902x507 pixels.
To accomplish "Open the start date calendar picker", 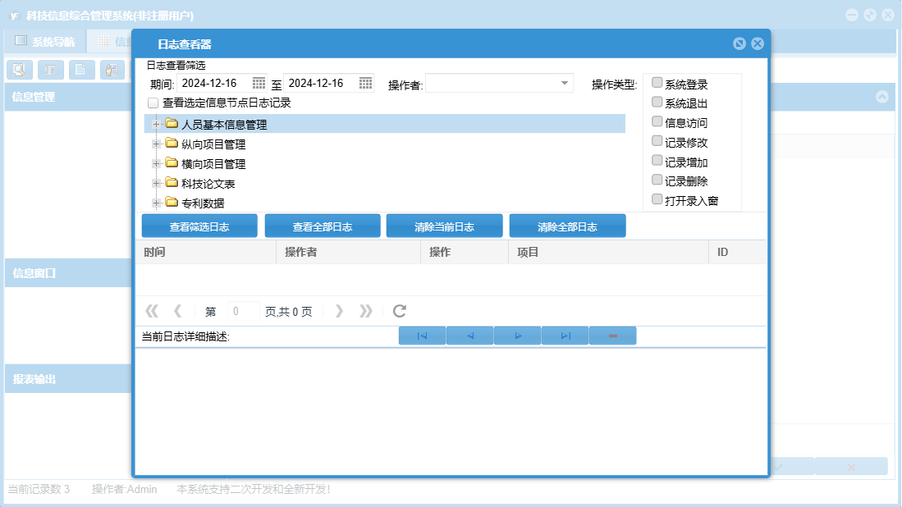I will [x=259, y=83].
